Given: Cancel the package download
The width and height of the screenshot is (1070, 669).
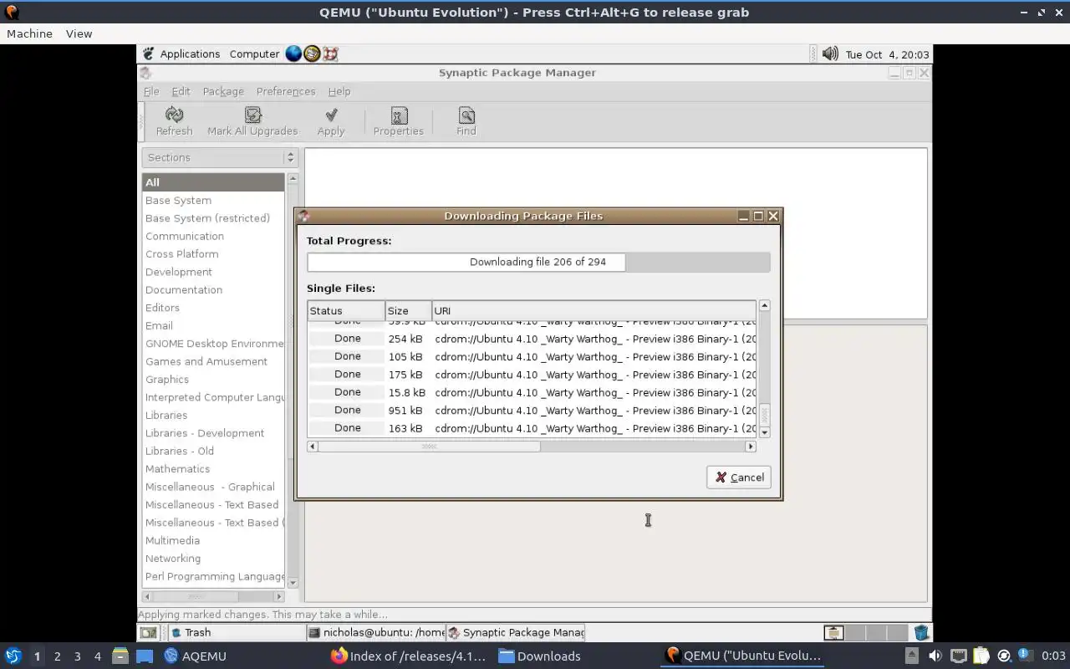Looking at the screenshot, I should (x=739, y=477).
